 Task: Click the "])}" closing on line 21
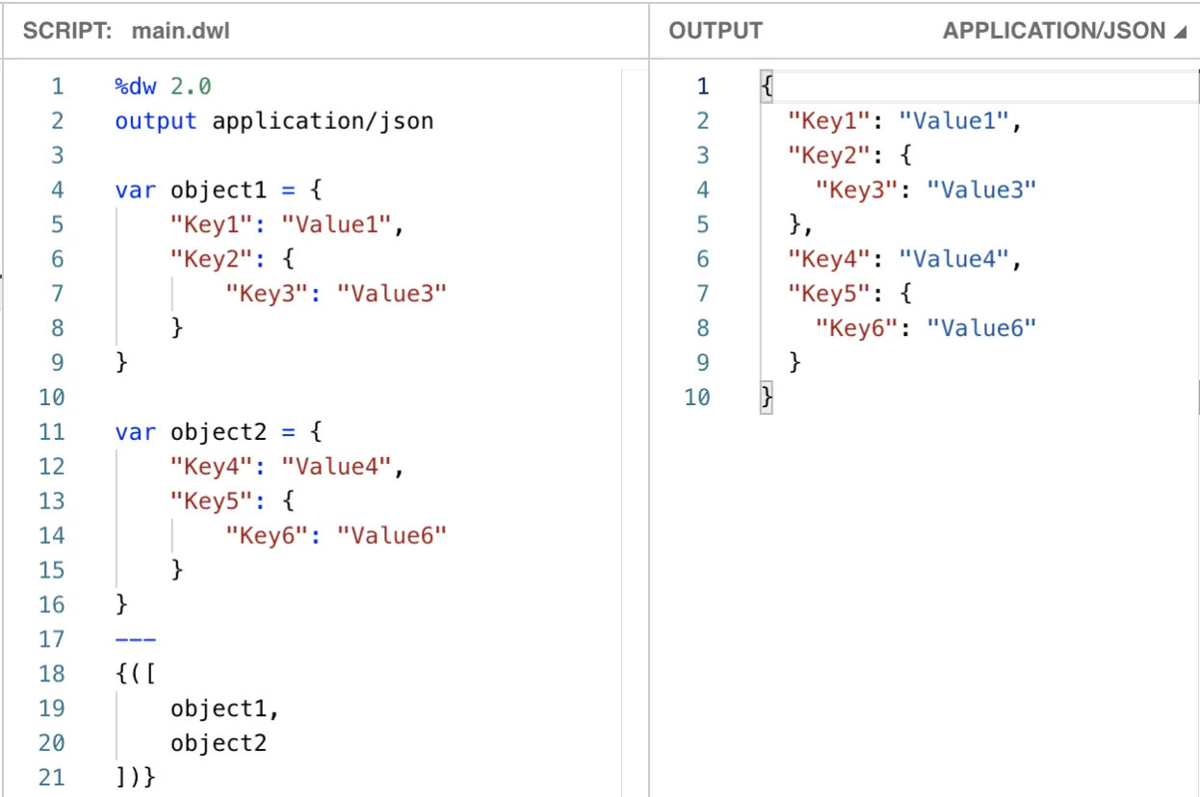point(135,778)
